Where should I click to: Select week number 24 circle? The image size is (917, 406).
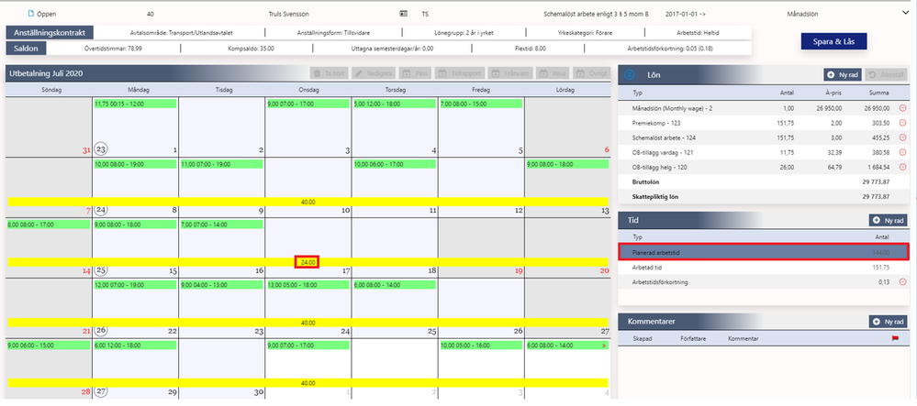click(101, 210)
